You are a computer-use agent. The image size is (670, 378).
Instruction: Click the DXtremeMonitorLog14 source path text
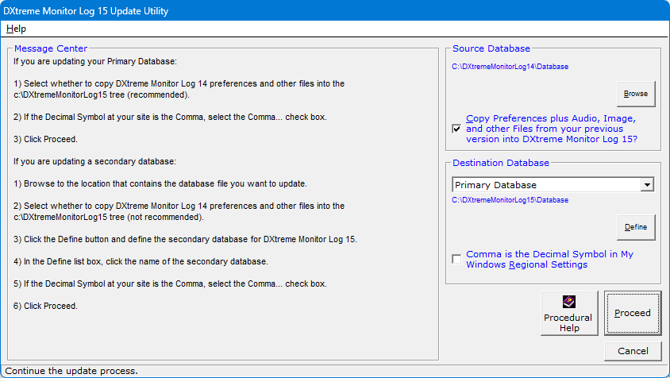tap(510, 67)
